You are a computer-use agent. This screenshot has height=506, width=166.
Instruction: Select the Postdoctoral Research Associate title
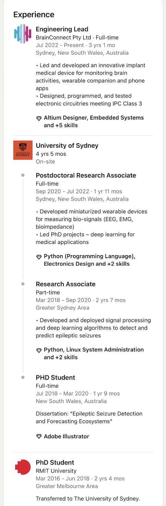point(86,175)
